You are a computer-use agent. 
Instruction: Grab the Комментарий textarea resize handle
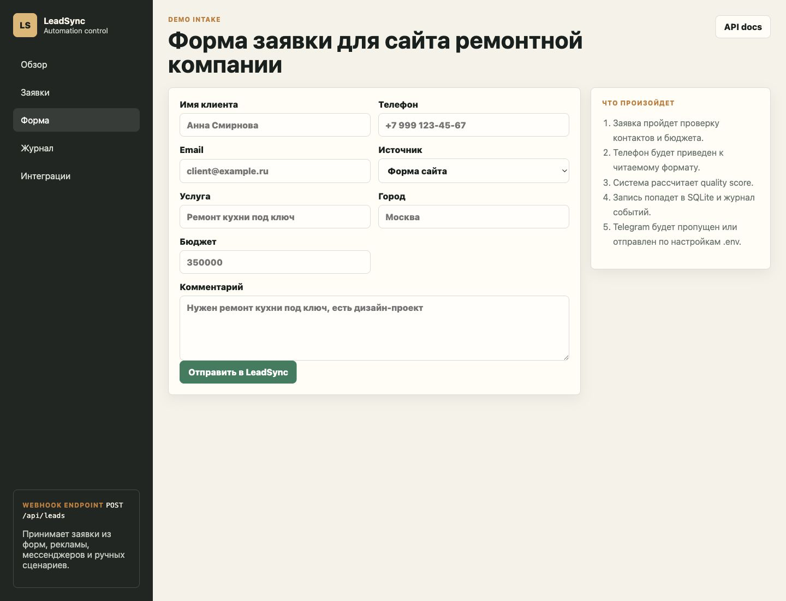coord(566,357)
